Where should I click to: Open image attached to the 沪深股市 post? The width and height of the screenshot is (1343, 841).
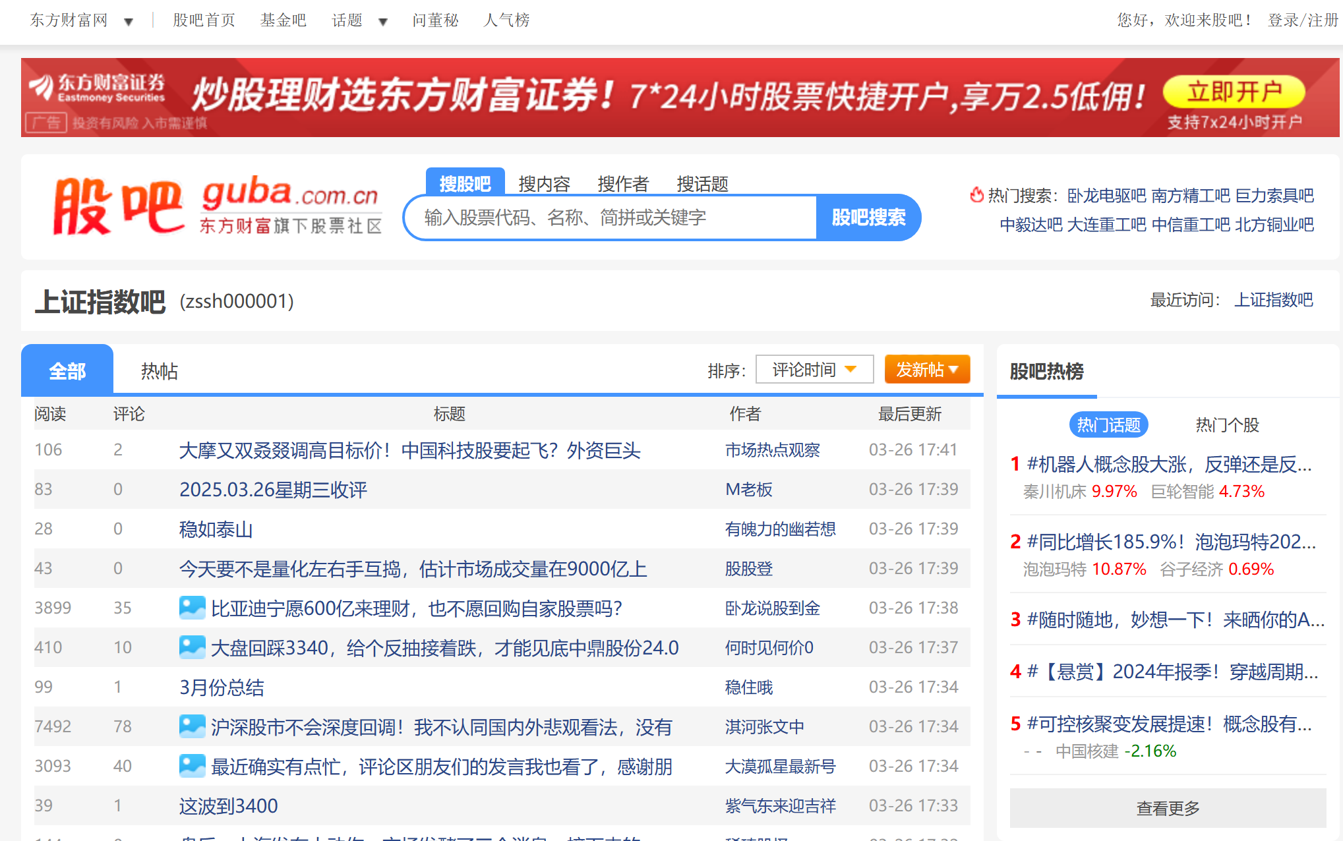point(191,726)
